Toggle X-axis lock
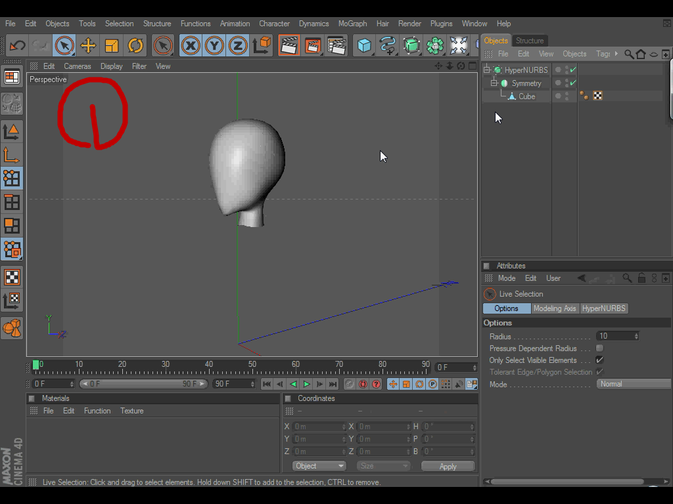673x504 pixels. tap(191, 45)
